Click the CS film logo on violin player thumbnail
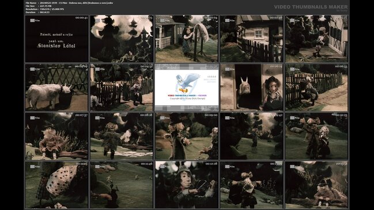The image size is (374, 210). [x=165, y=167]
